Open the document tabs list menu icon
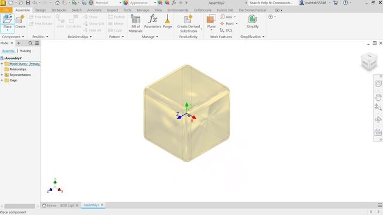This screenshot has height=215, width=383. pyautogui.click(x=380, y=205)
